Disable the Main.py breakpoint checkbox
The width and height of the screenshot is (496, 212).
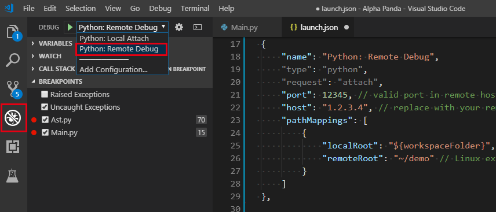point(45,132)
